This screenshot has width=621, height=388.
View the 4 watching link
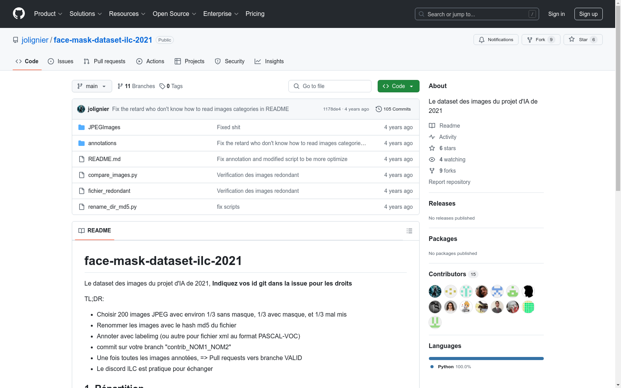pyautogui.click(x=447, y=159)
